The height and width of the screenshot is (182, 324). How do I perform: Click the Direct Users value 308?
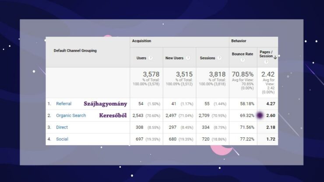140,127
